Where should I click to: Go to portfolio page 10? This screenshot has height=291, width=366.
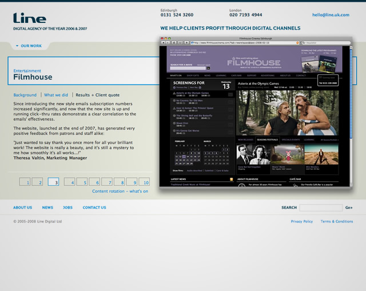click(x=144, y=182)
